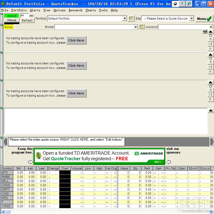Image resolution: width=214 pixels, height=214 pixels.
Task: Click Here button in the middle trading panel
Action: pos(76,66)
